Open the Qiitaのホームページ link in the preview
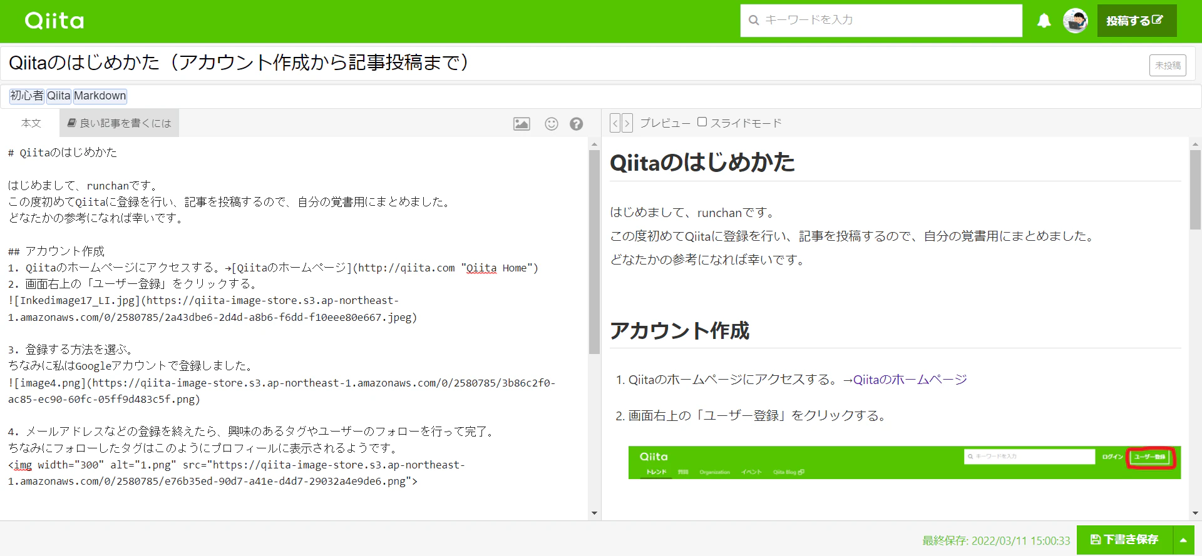 tap(910, 380)
